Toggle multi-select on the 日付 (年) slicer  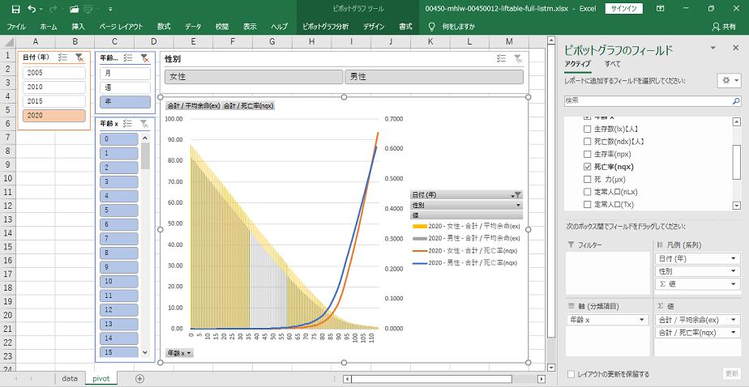(63, 57)
